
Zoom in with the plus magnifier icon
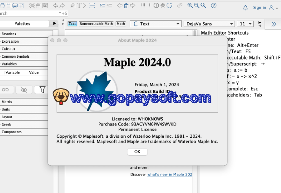tap(190, 5)
